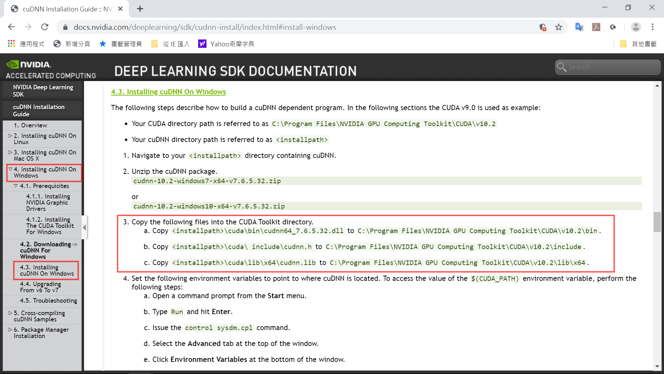Click the include\cudnn.h path text

coord(242,247)
